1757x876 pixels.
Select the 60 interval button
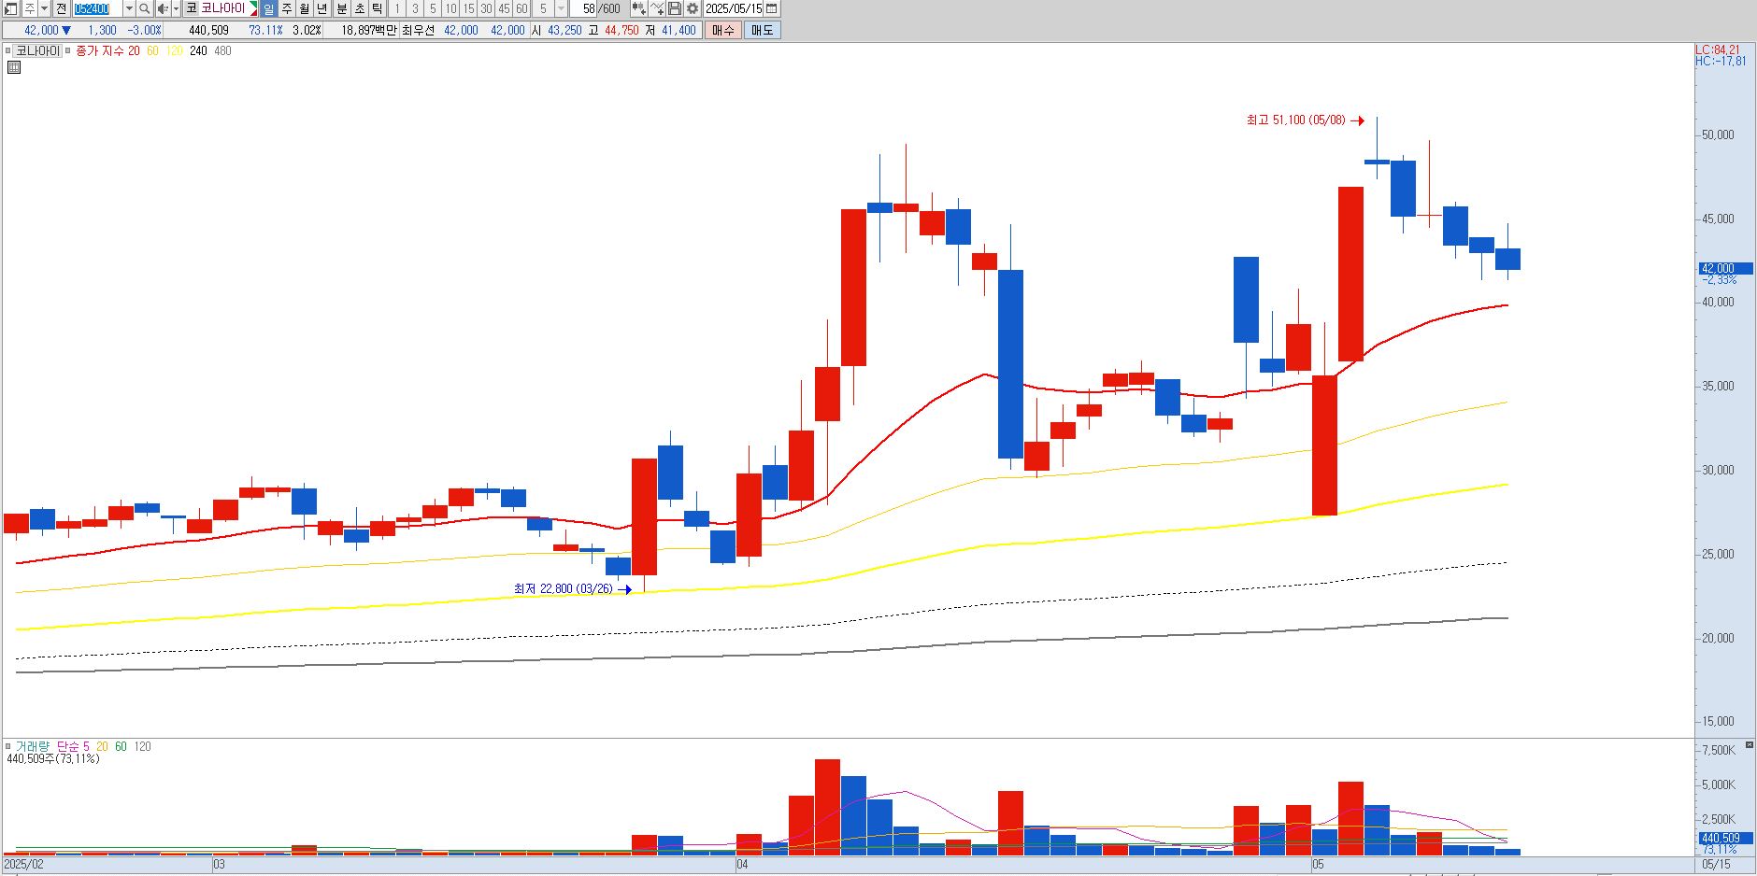tap(521, 8)
